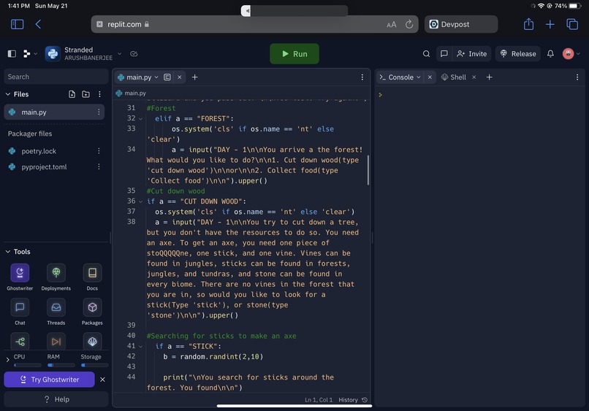Open the Chat tool
This screenshot has width=589, height=411.
[x=20, y=312]
